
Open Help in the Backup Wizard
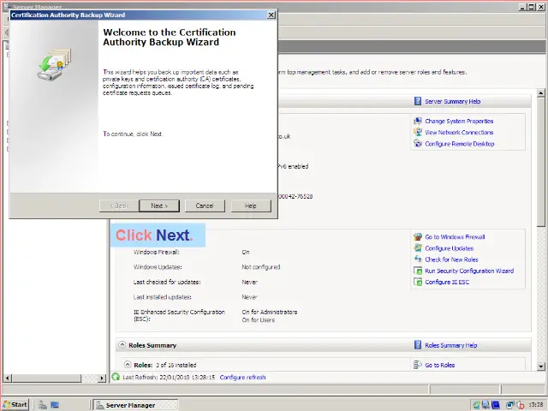coord(251,205)
